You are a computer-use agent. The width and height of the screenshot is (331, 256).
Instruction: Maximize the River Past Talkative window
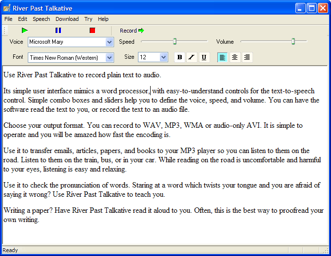click(312, 8)
